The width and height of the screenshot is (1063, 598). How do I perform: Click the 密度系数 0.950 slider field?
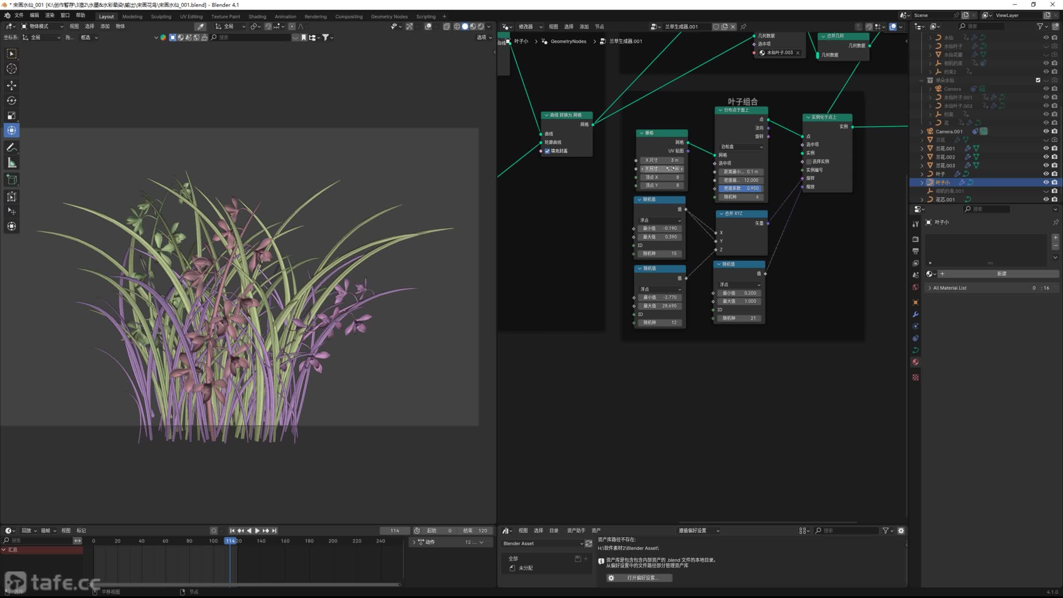[x=741, y=188]
